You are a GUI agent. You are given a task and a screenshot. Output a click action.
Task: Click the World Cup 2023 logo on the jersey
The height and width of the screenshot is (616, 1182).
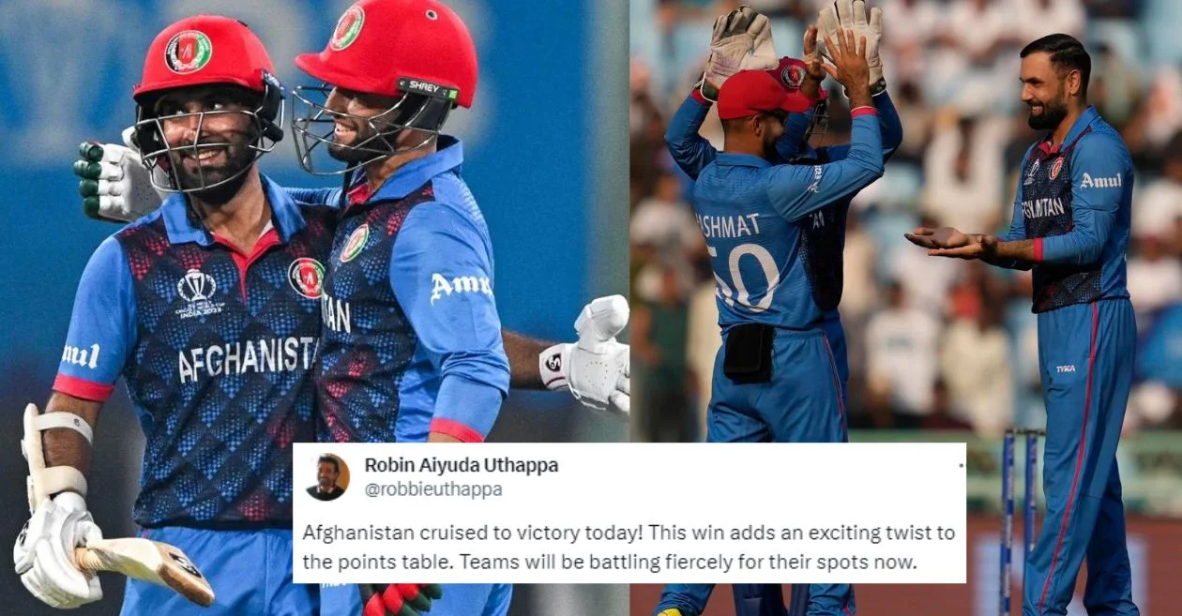click(x=196, y=293)
